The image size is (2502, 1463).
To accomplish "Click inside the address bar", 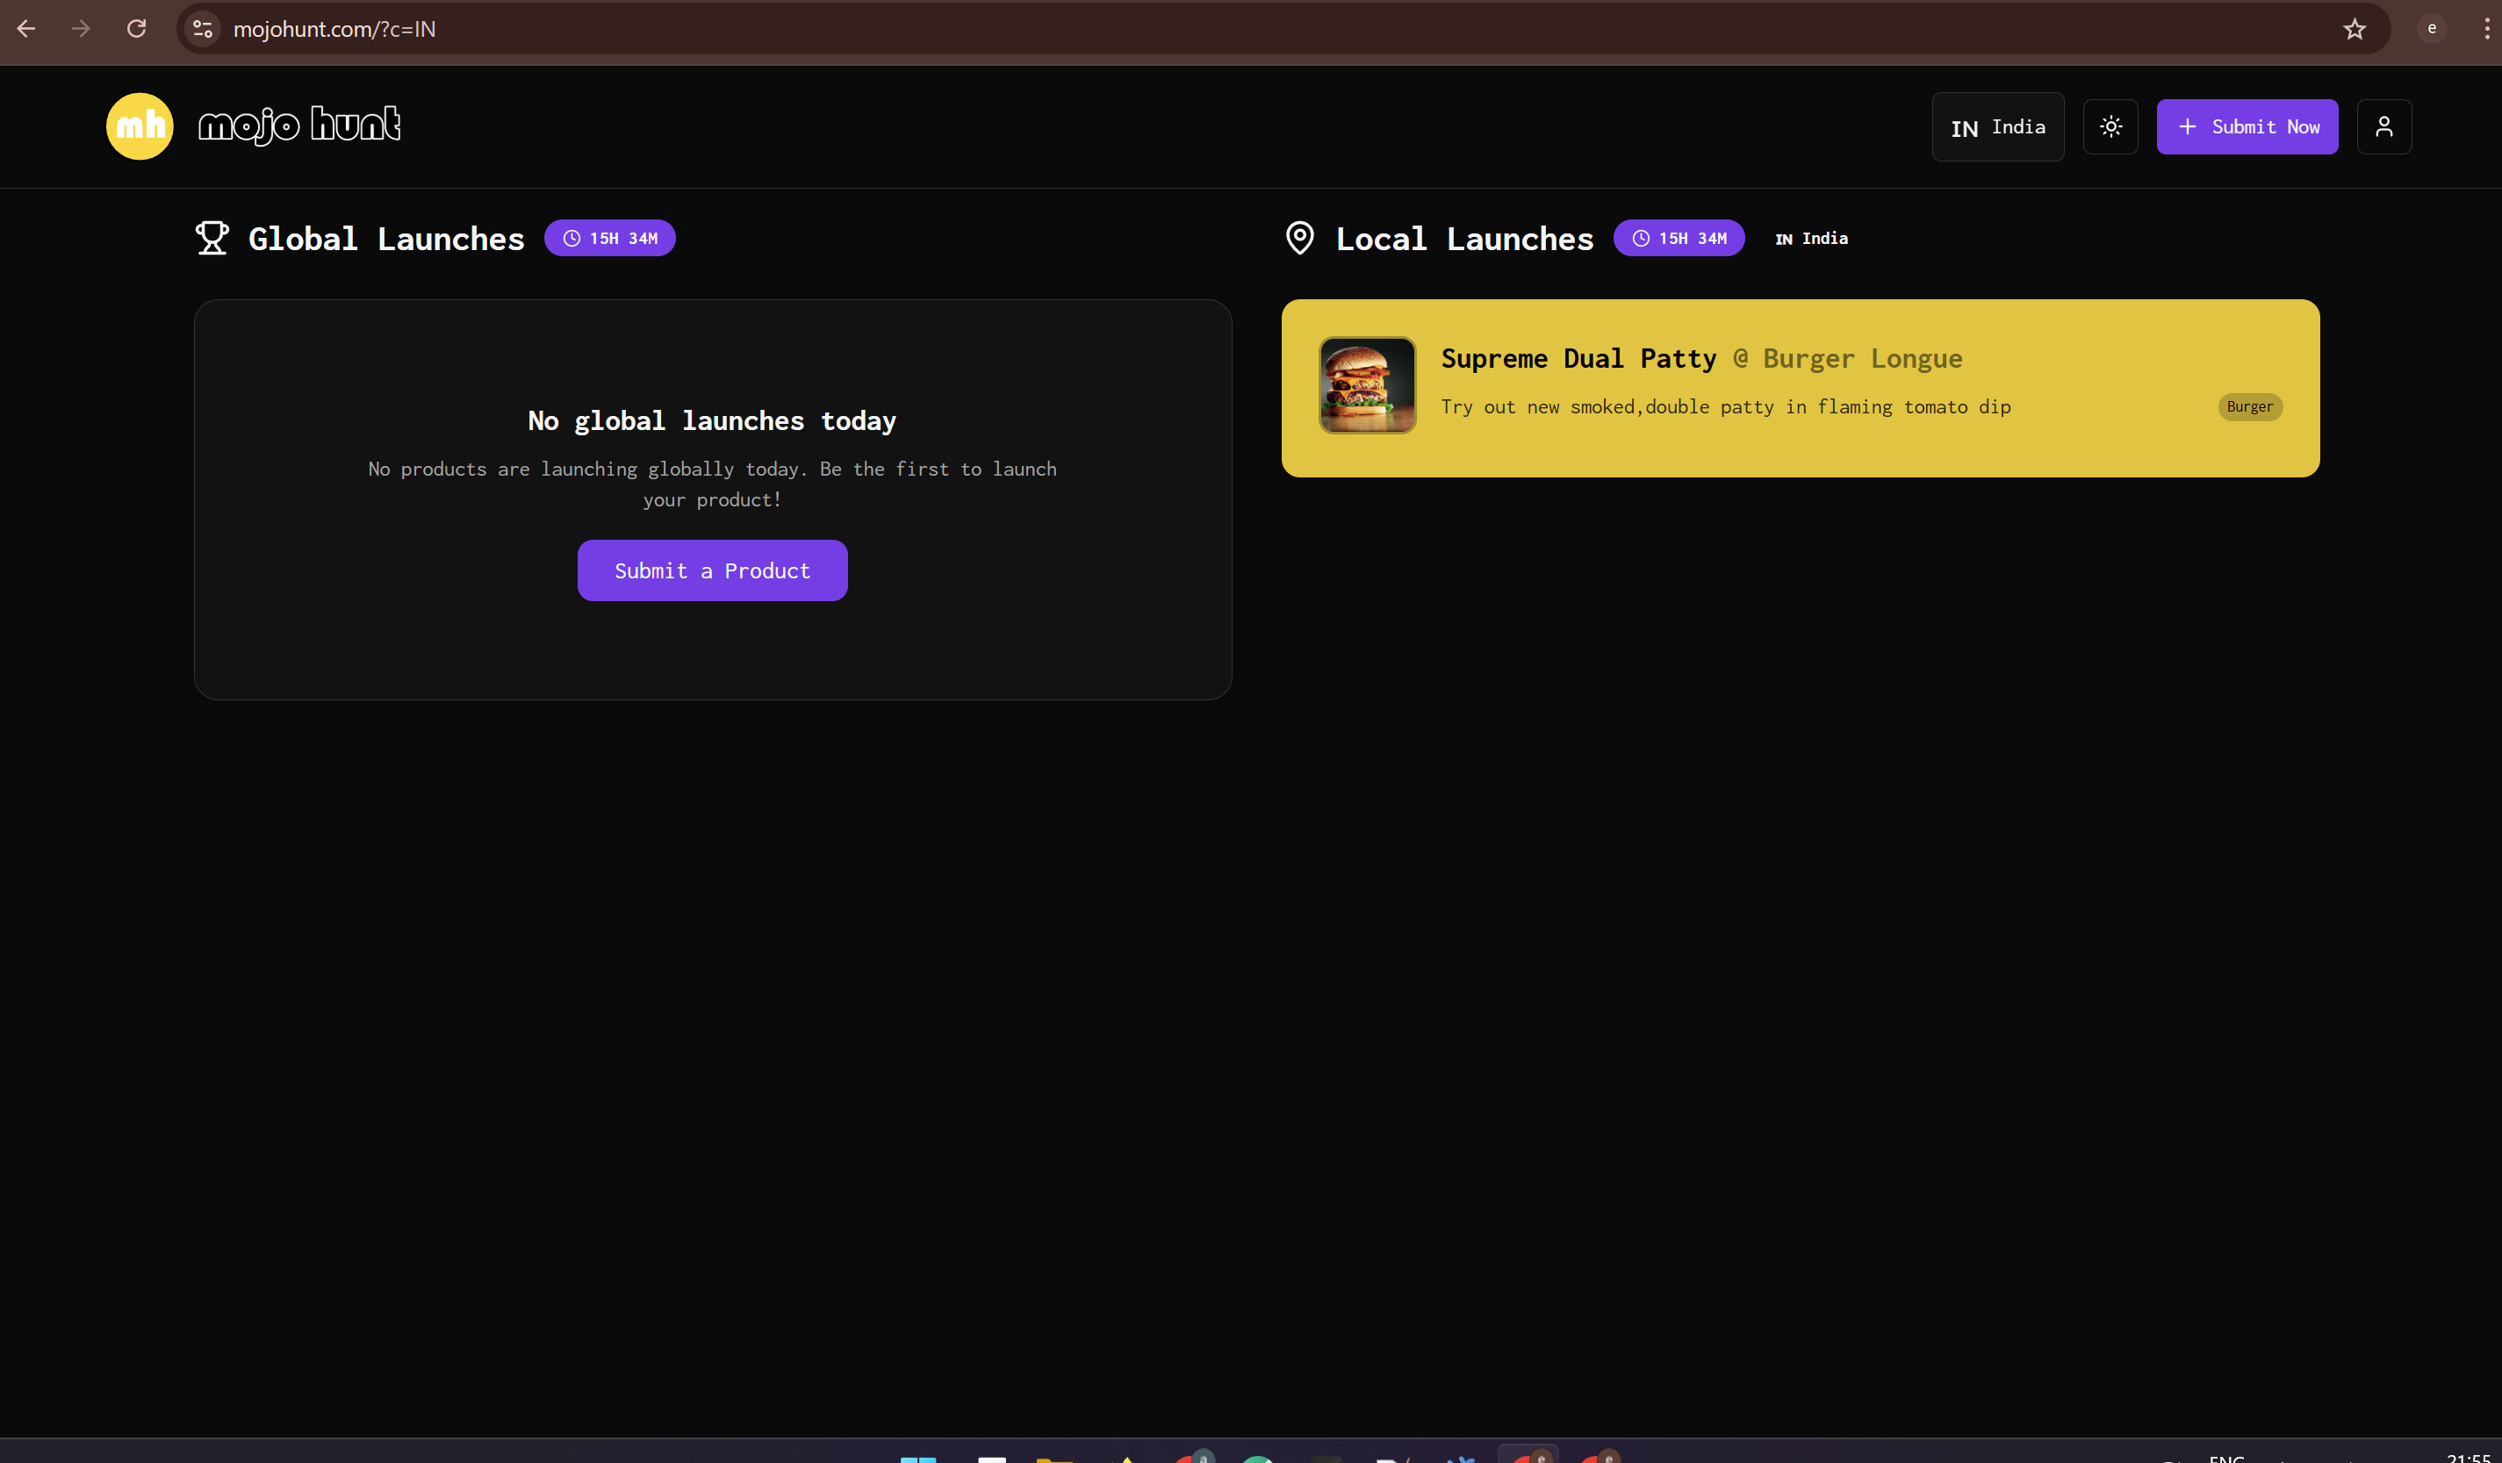I will point(695,29).
